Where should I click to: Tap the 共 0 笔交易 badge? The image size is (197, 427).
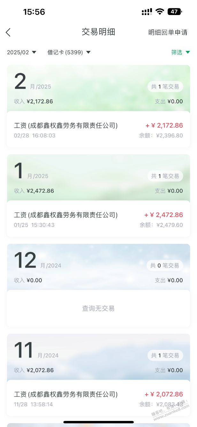(165, 265)
